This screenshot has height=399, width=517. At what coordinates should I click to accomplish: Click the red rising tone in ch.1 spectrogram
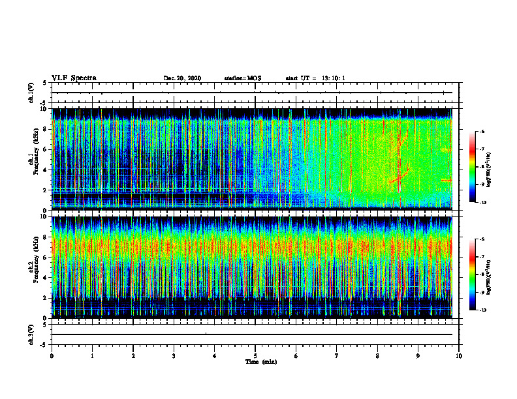(399, 177)
